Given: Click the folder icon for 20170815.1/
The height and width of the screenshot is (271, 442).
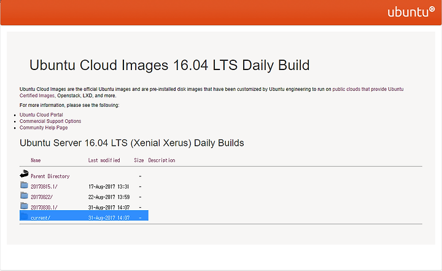Looking at the screenshot, I should 24,185.
